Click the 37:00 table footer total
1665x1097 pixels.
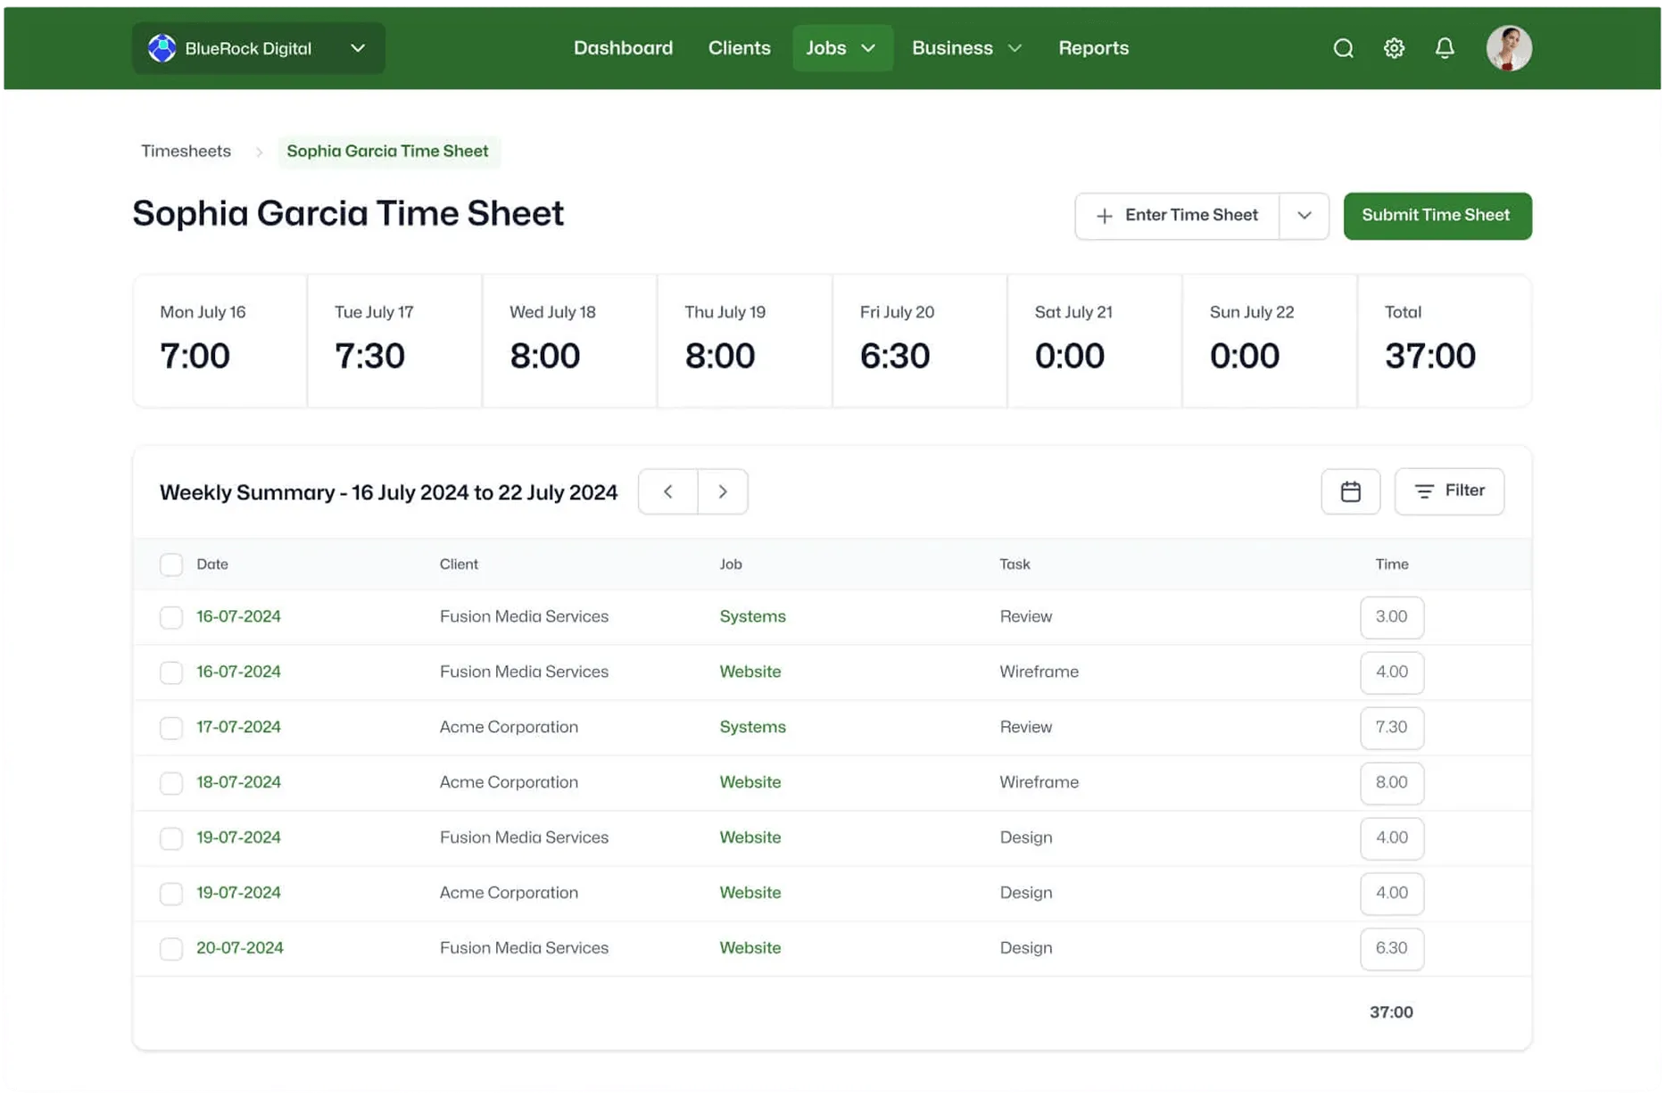click(1391, 1012)
